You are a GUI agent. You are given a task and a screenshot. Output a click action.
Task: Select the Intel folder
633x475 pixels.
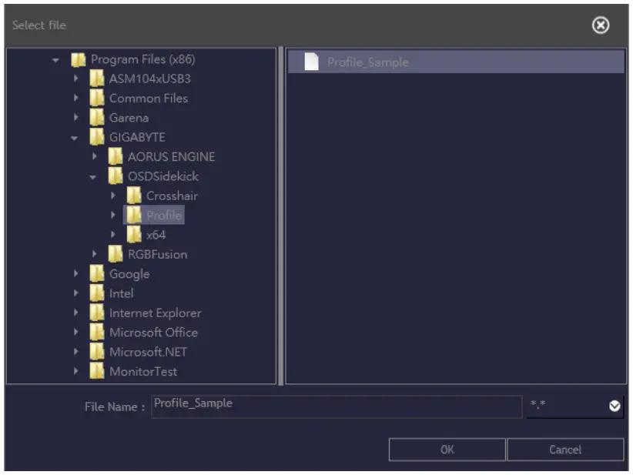tap(119, 293)
